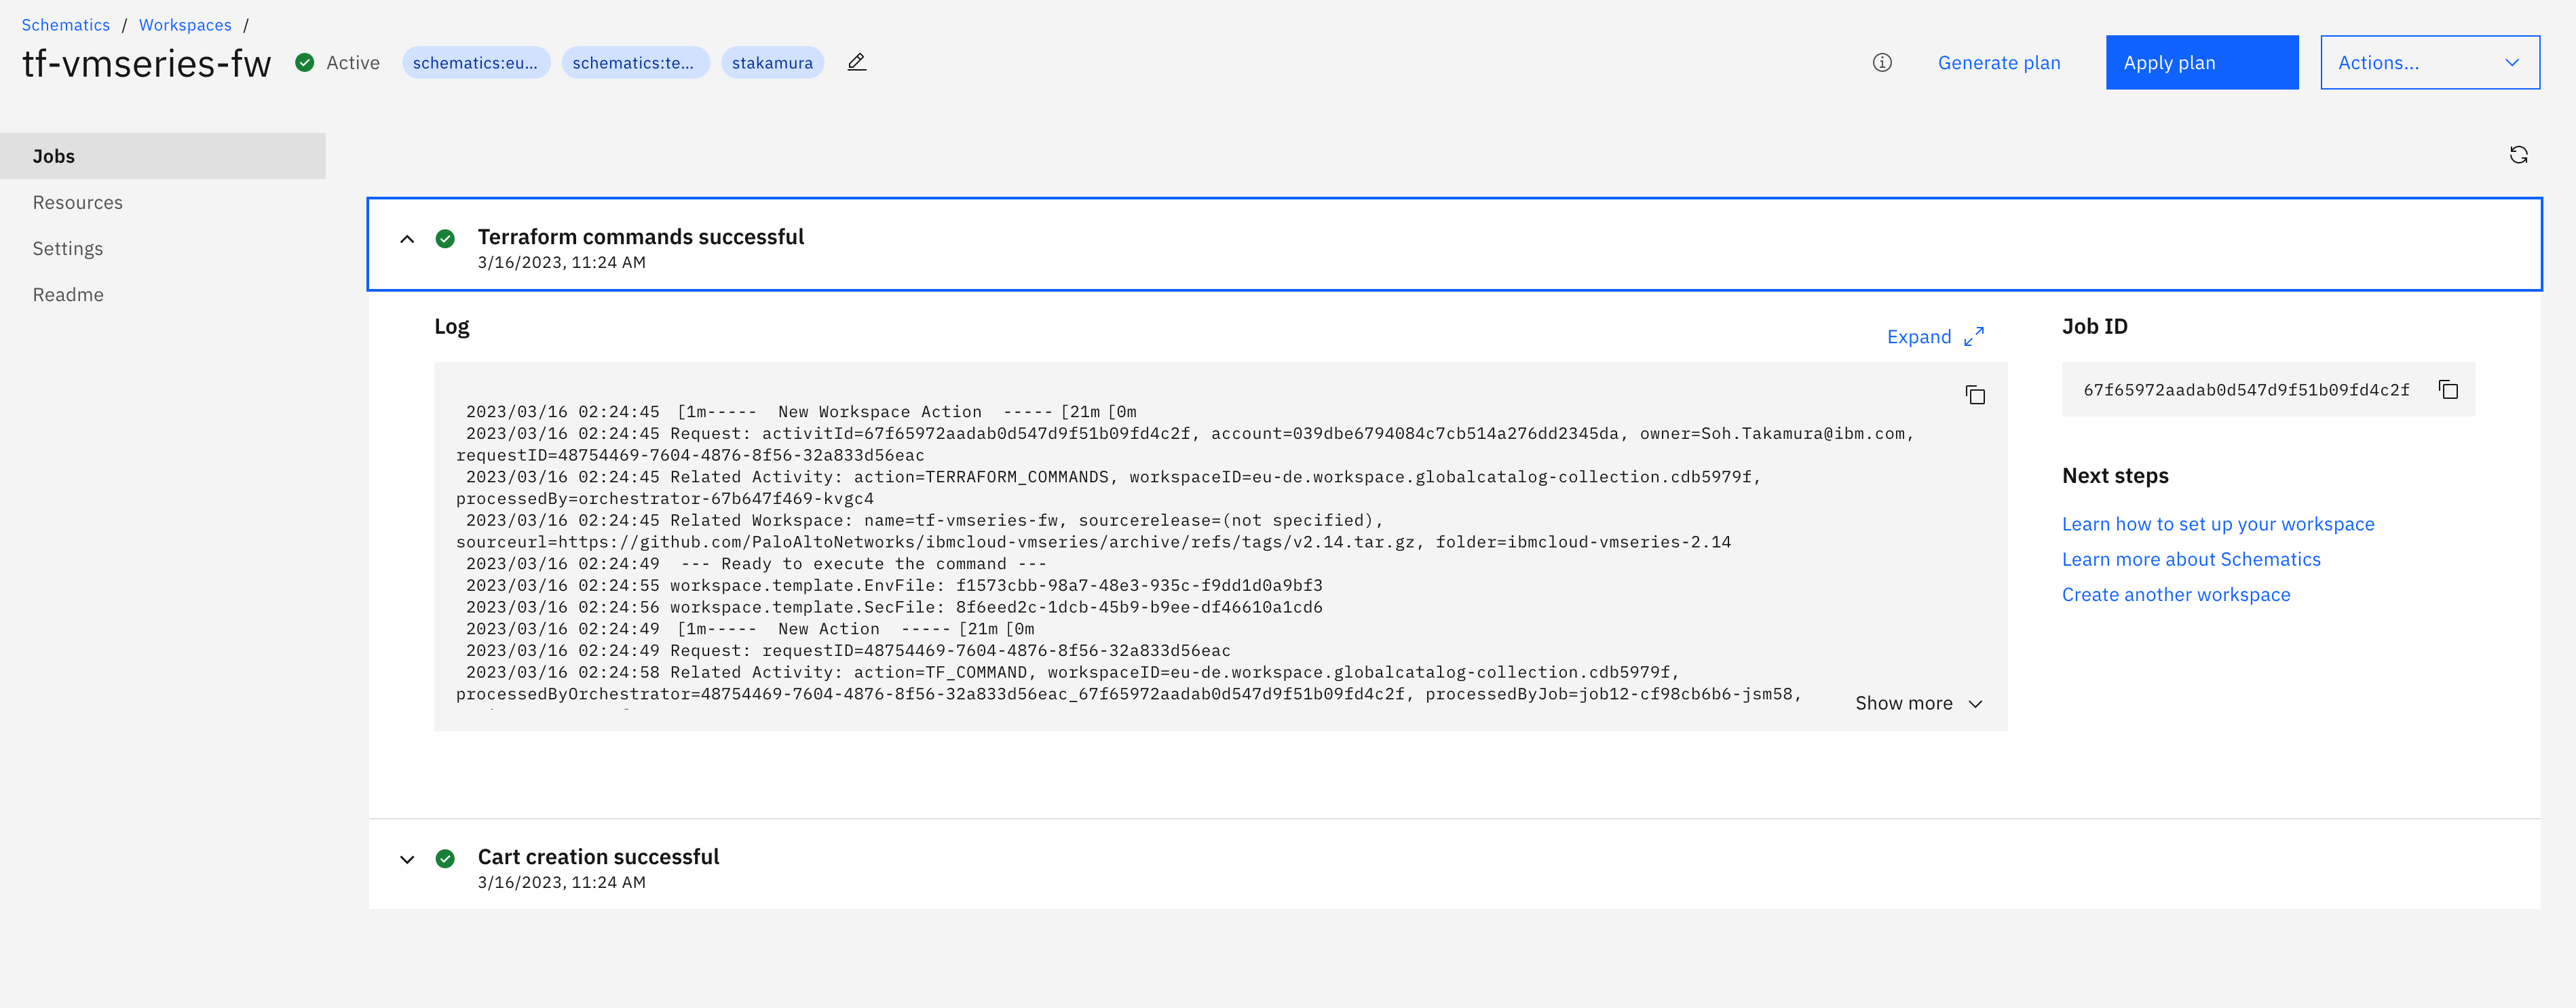Select the stakamura tag chip

772,62
